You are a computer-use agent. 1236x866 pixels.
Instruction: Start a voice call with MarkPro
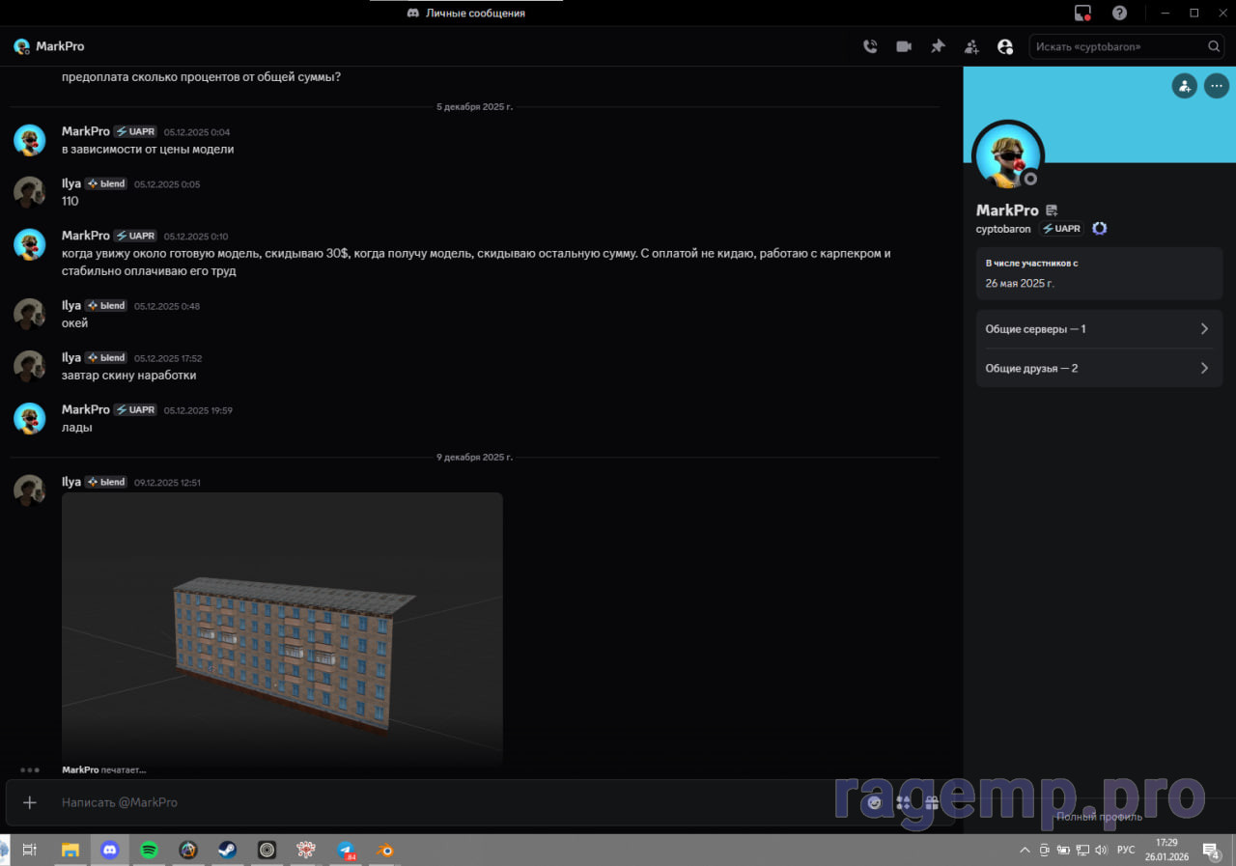pyautogui.click(x=870, y=46)
